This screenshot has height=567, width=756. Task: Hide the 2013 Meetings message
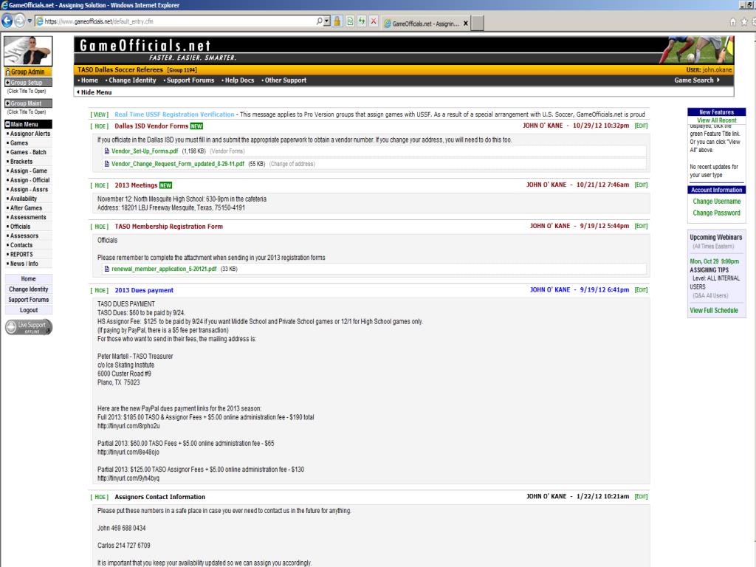[x=100, y=185]
